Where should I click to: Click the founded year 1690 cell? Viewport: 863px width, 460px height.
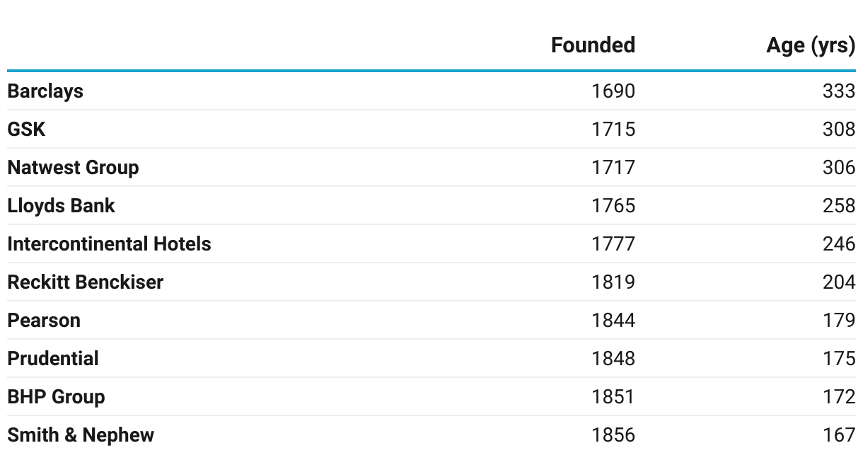(613, 91)
